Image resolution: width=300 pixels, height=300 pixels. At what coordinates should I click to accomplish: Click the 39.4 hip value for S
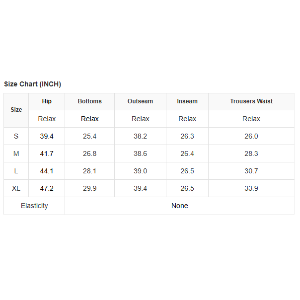47,136
